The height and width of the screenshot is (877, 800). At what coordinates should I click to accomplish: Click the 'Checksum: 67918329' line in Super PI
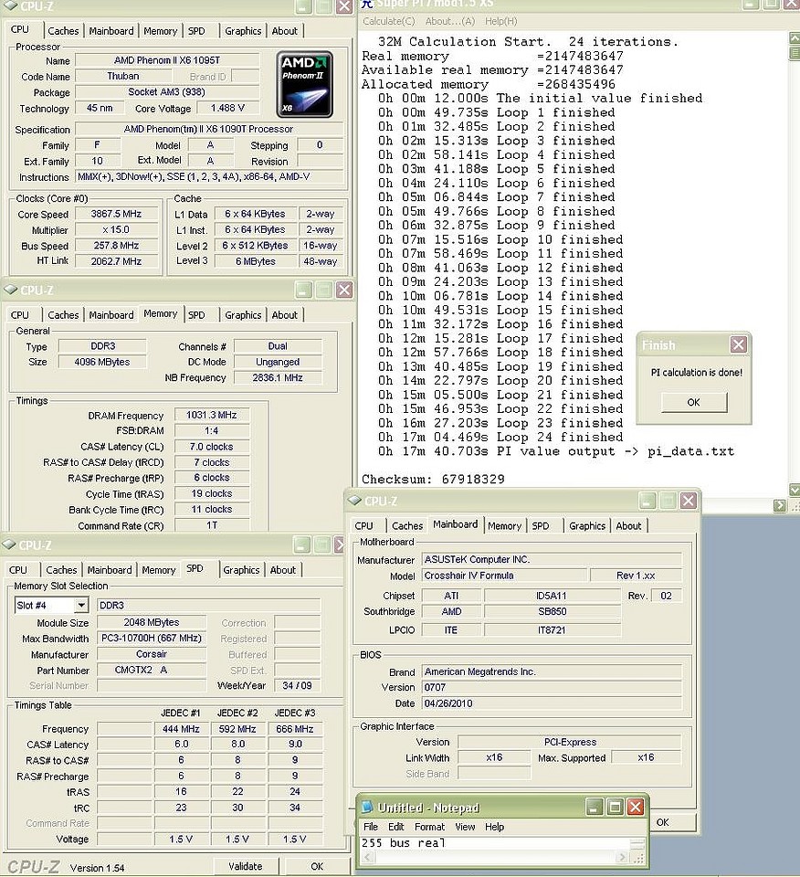pos(433,479)
